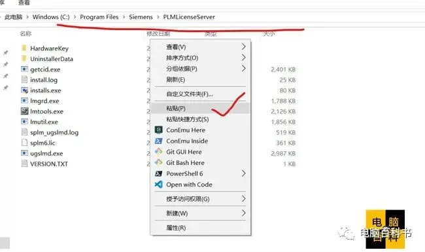Screen dimensions: 425x252
Task: Expand the 查看(V) submenu arrow
Action: click(243, 46)
